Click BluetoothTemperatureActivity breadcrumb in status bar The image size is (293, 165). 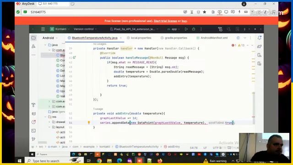click(137, 147)
